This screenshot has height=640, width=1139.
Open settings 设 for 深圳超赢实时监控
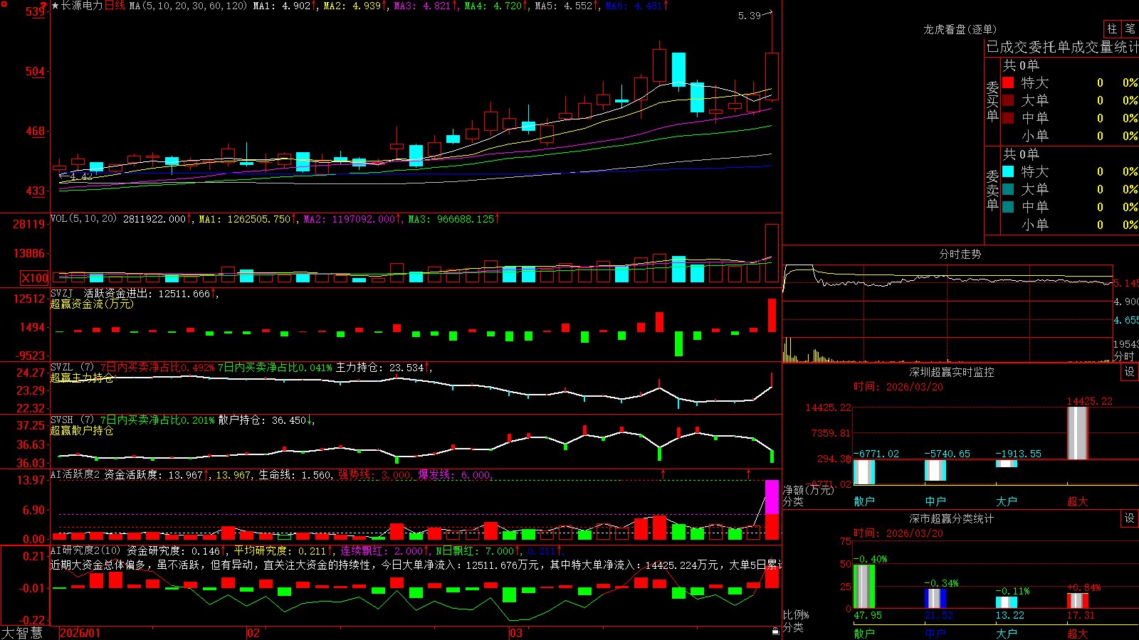tap(1130, 372)
